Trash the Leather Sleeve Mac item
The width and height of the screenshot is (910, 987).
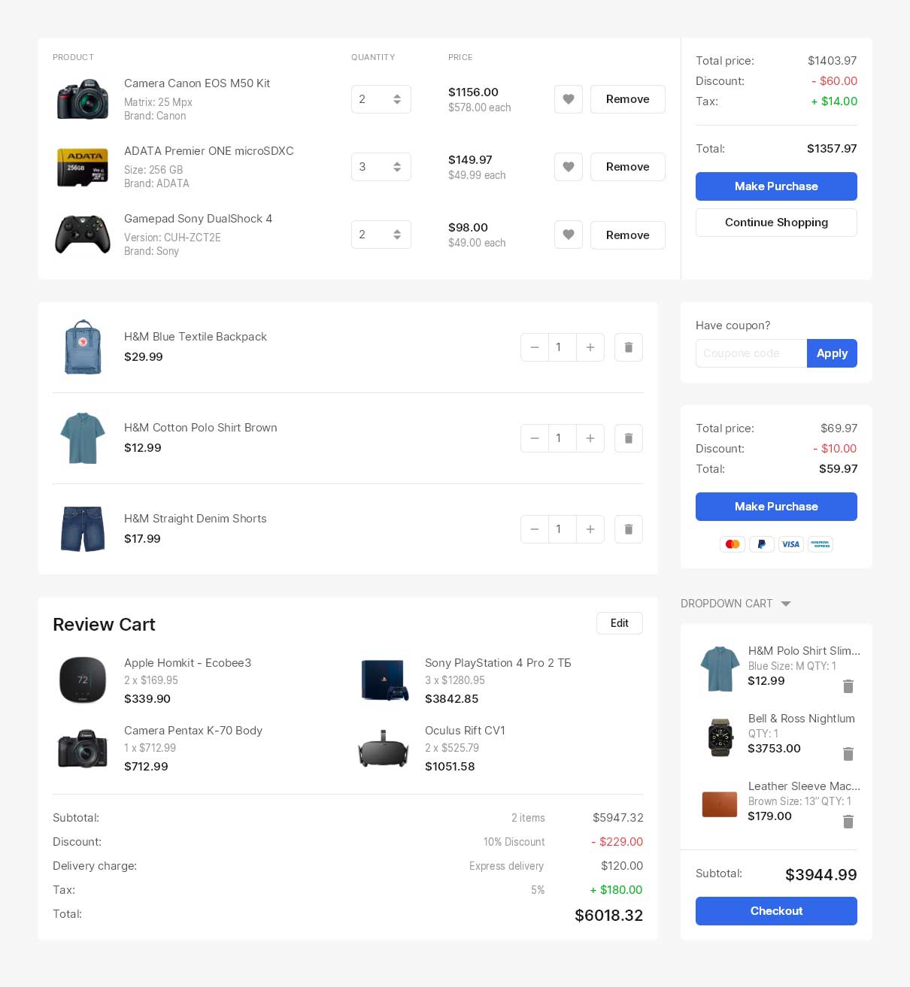coord(848,822)
